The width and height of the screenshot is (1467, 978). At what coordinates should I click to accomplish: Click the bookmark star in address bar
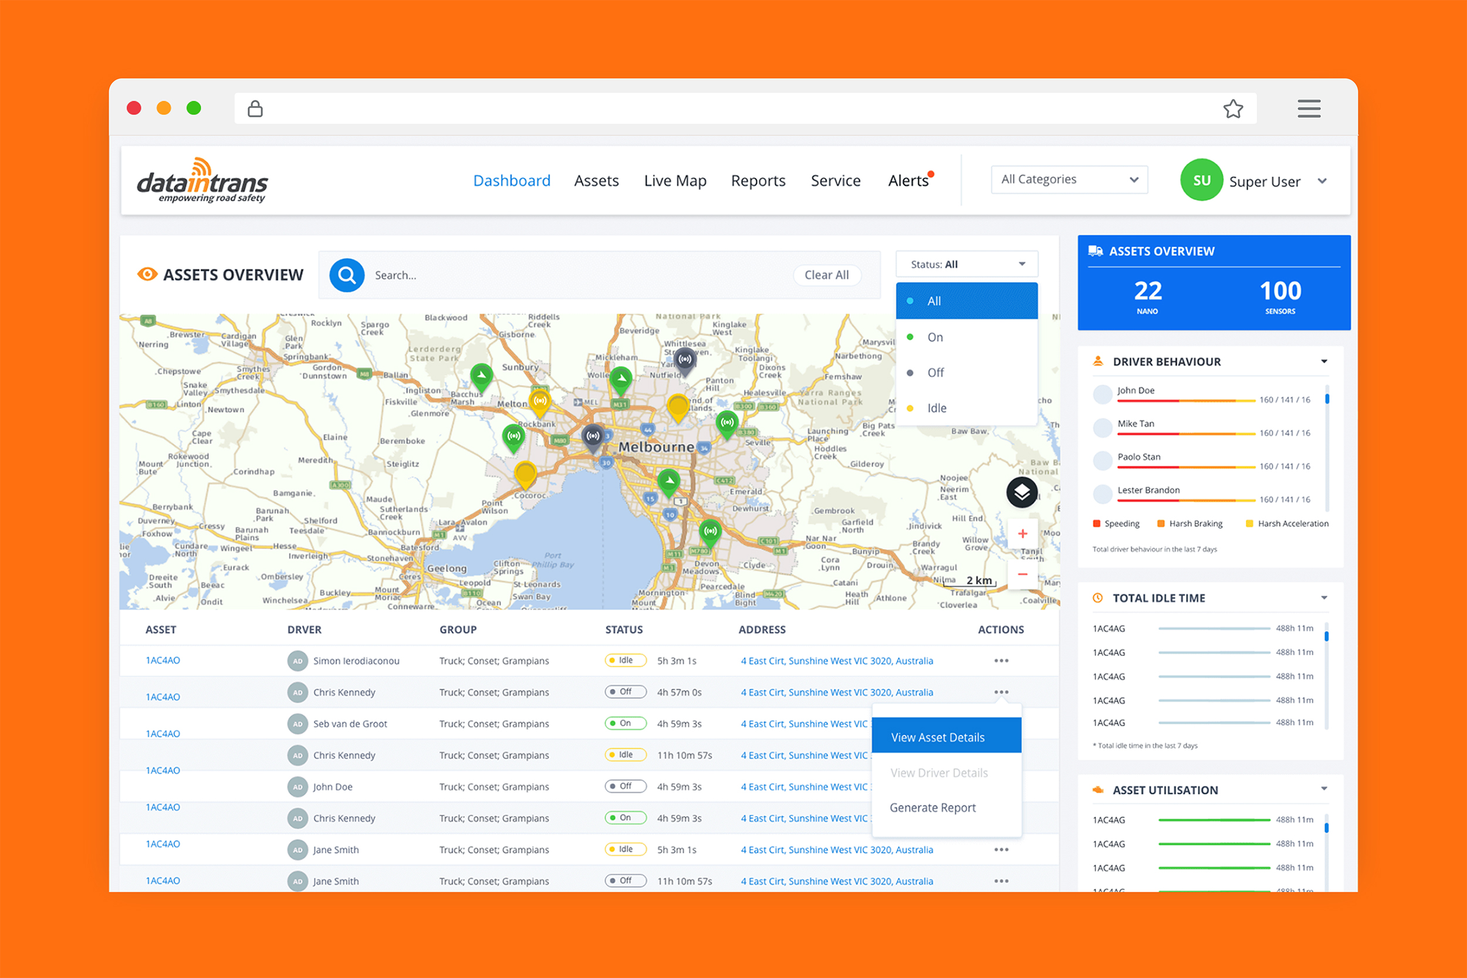[x=1232, y=109]
